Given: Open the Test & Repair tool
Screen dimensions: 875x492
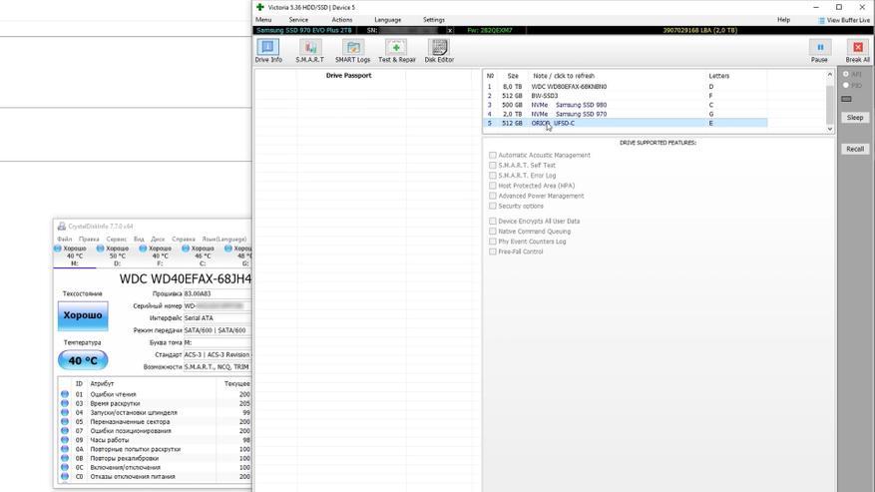Looking at the screenshot, I should pos(397,51).
